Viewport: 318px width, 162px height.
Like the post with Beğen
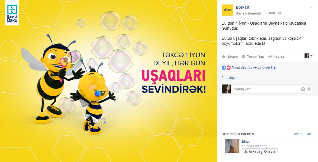tap(230, 57)
